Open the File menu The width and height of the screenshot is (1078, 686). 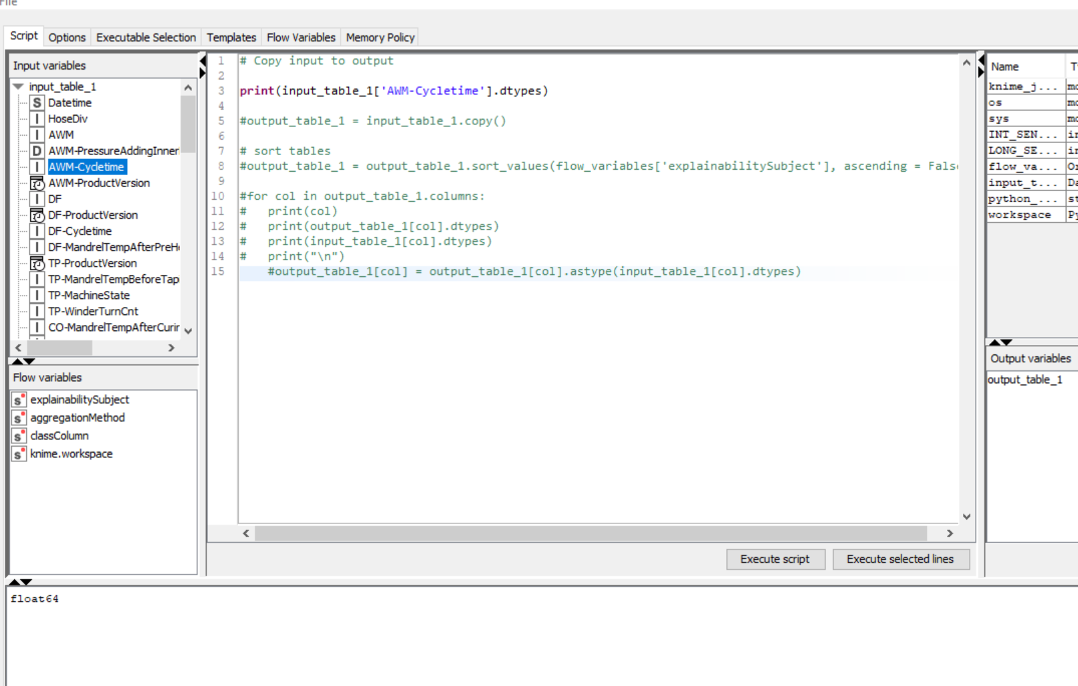pos(8,3)
